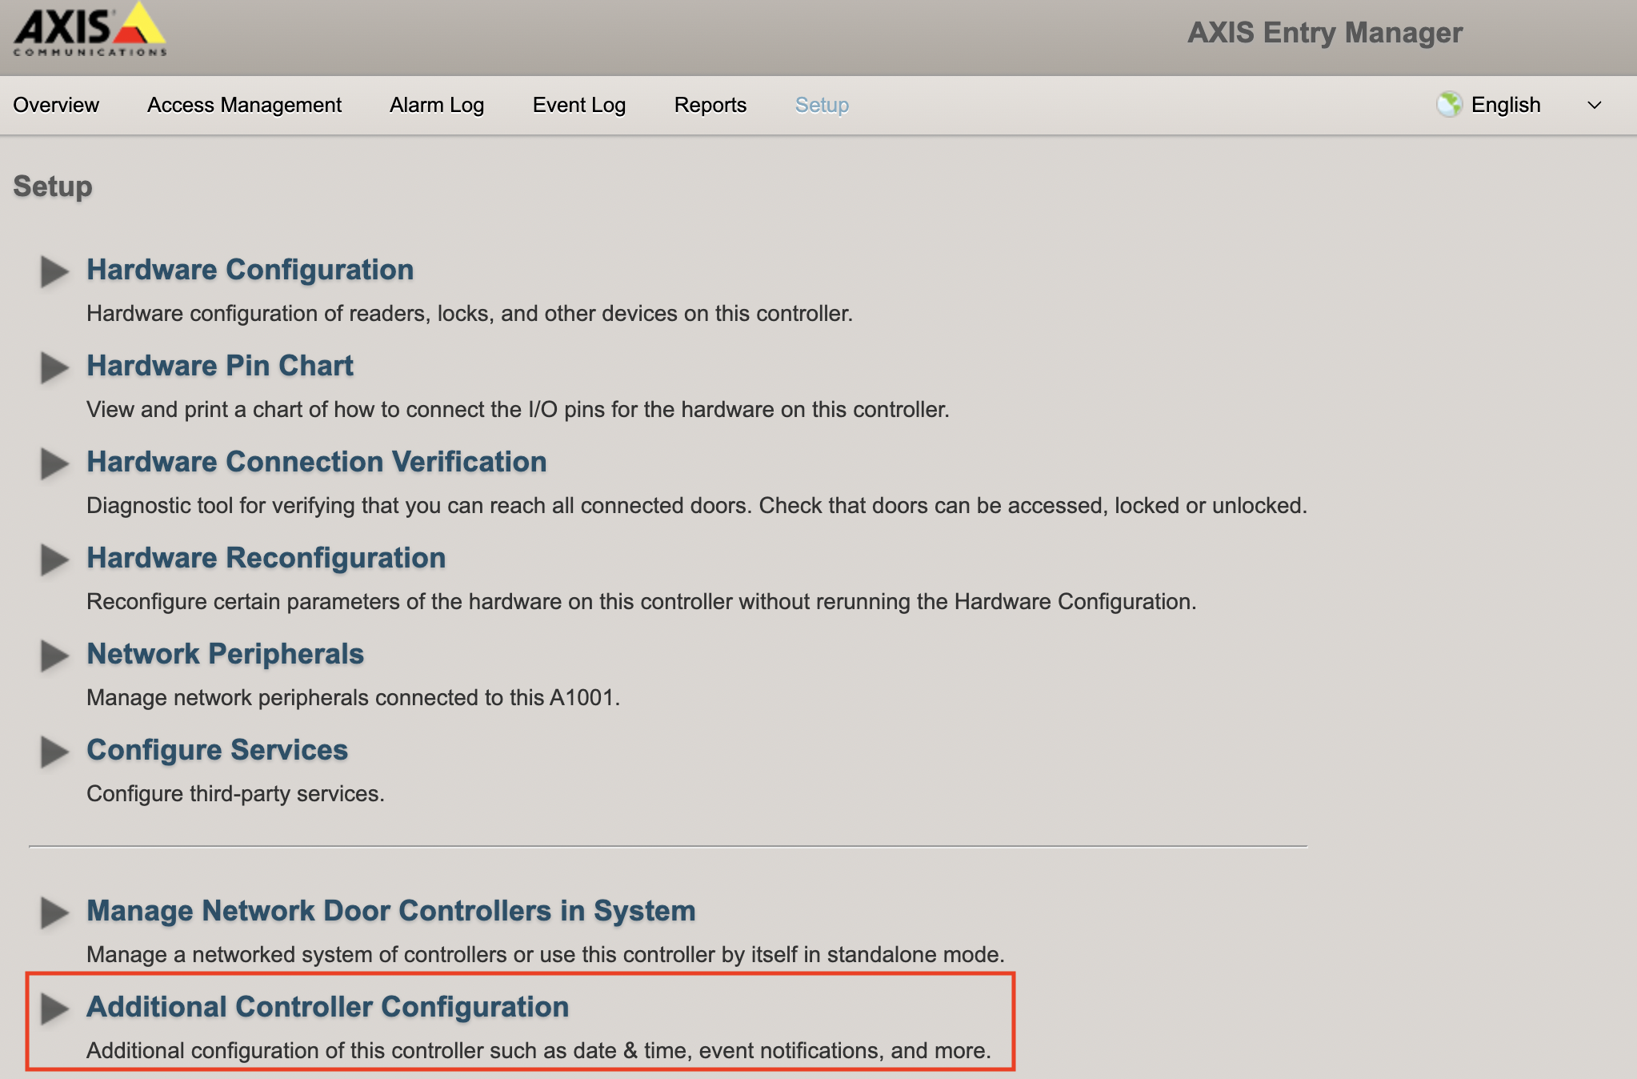Go to the Overview tab
This screenshot has width=1637, height=1079.
(56, 105)
